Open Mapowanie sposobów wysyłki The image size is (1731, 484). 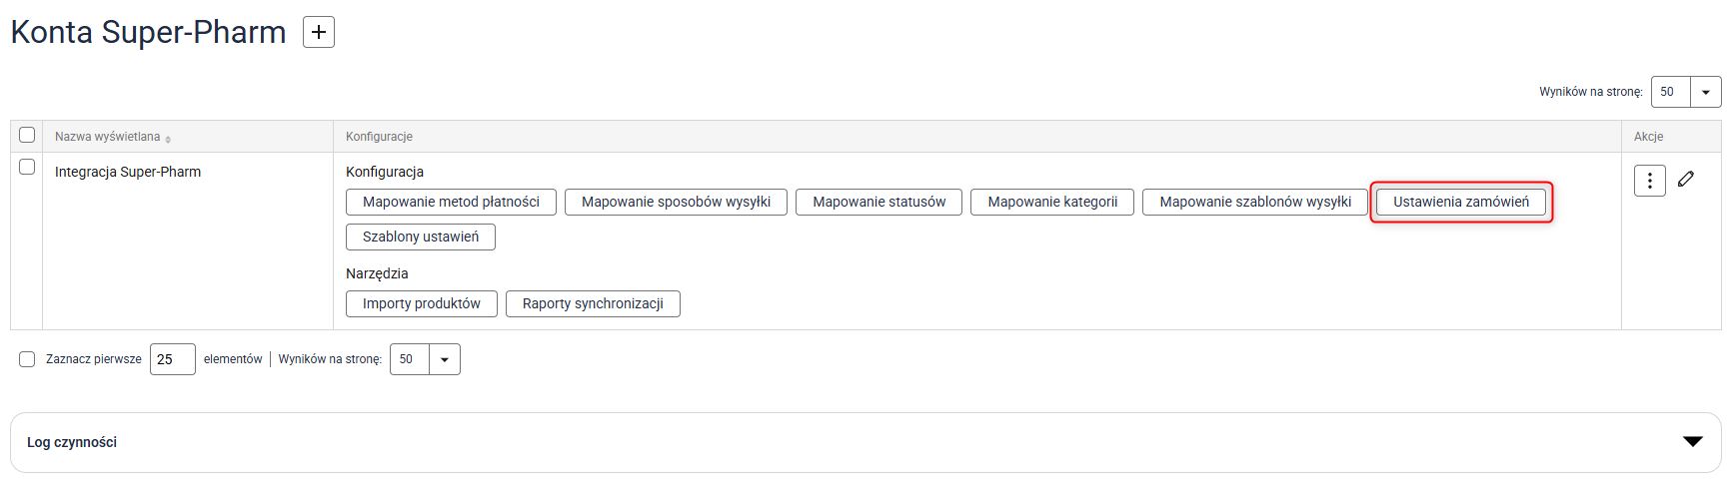(x=676, y=203)
